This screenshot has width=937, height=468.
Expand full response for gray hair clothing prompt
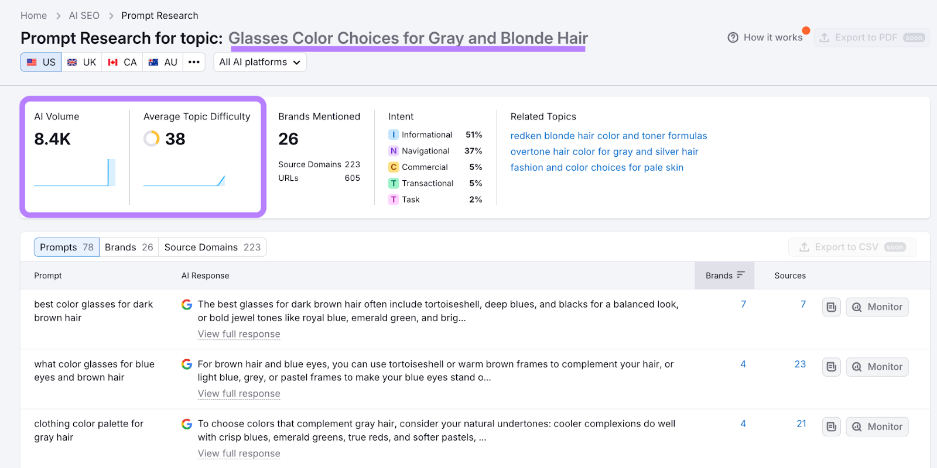click(239, 453)
